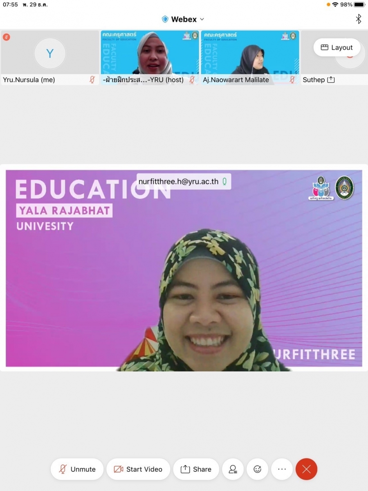Tap the nurfitthree.h@yru.ac.th speaker label

(x=178, y=182)
